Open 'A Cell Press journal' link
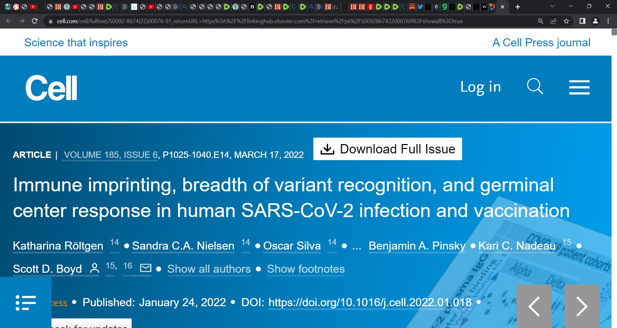 point(541,42)
